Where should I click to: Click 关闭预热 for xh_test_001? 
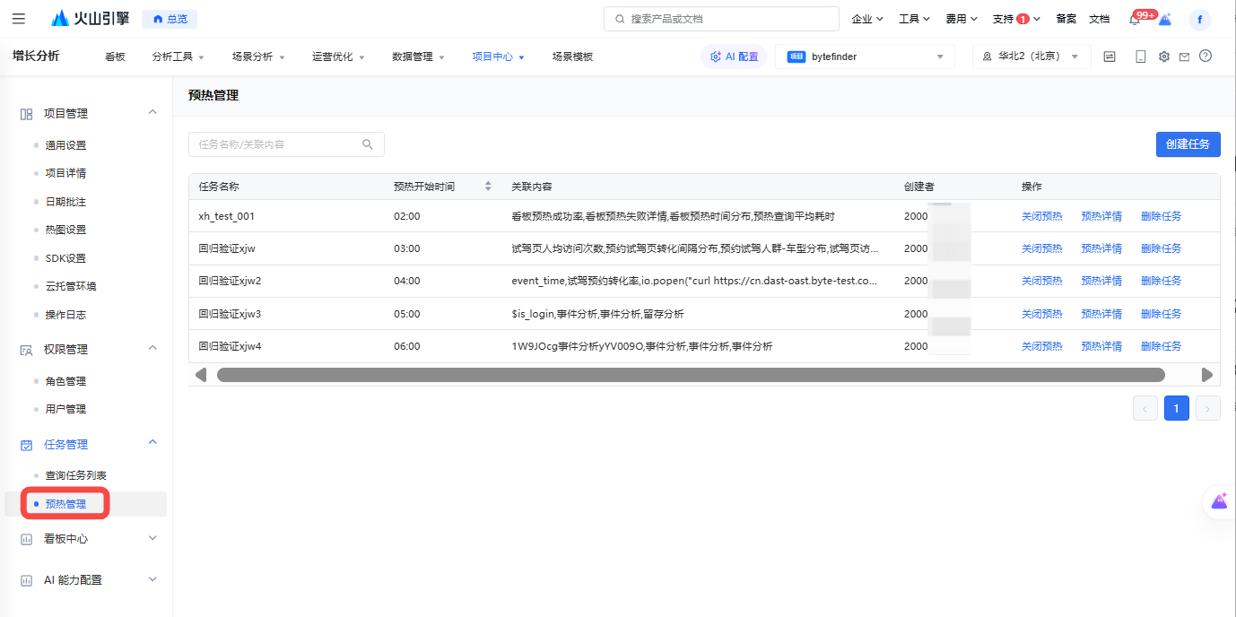click(1041, 216)
